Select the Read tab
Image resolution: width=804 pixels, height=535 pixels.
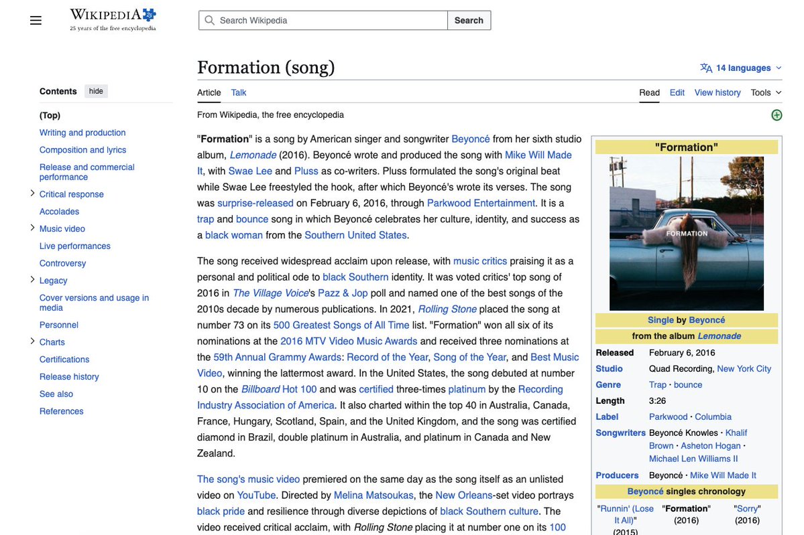coord(649,92)
